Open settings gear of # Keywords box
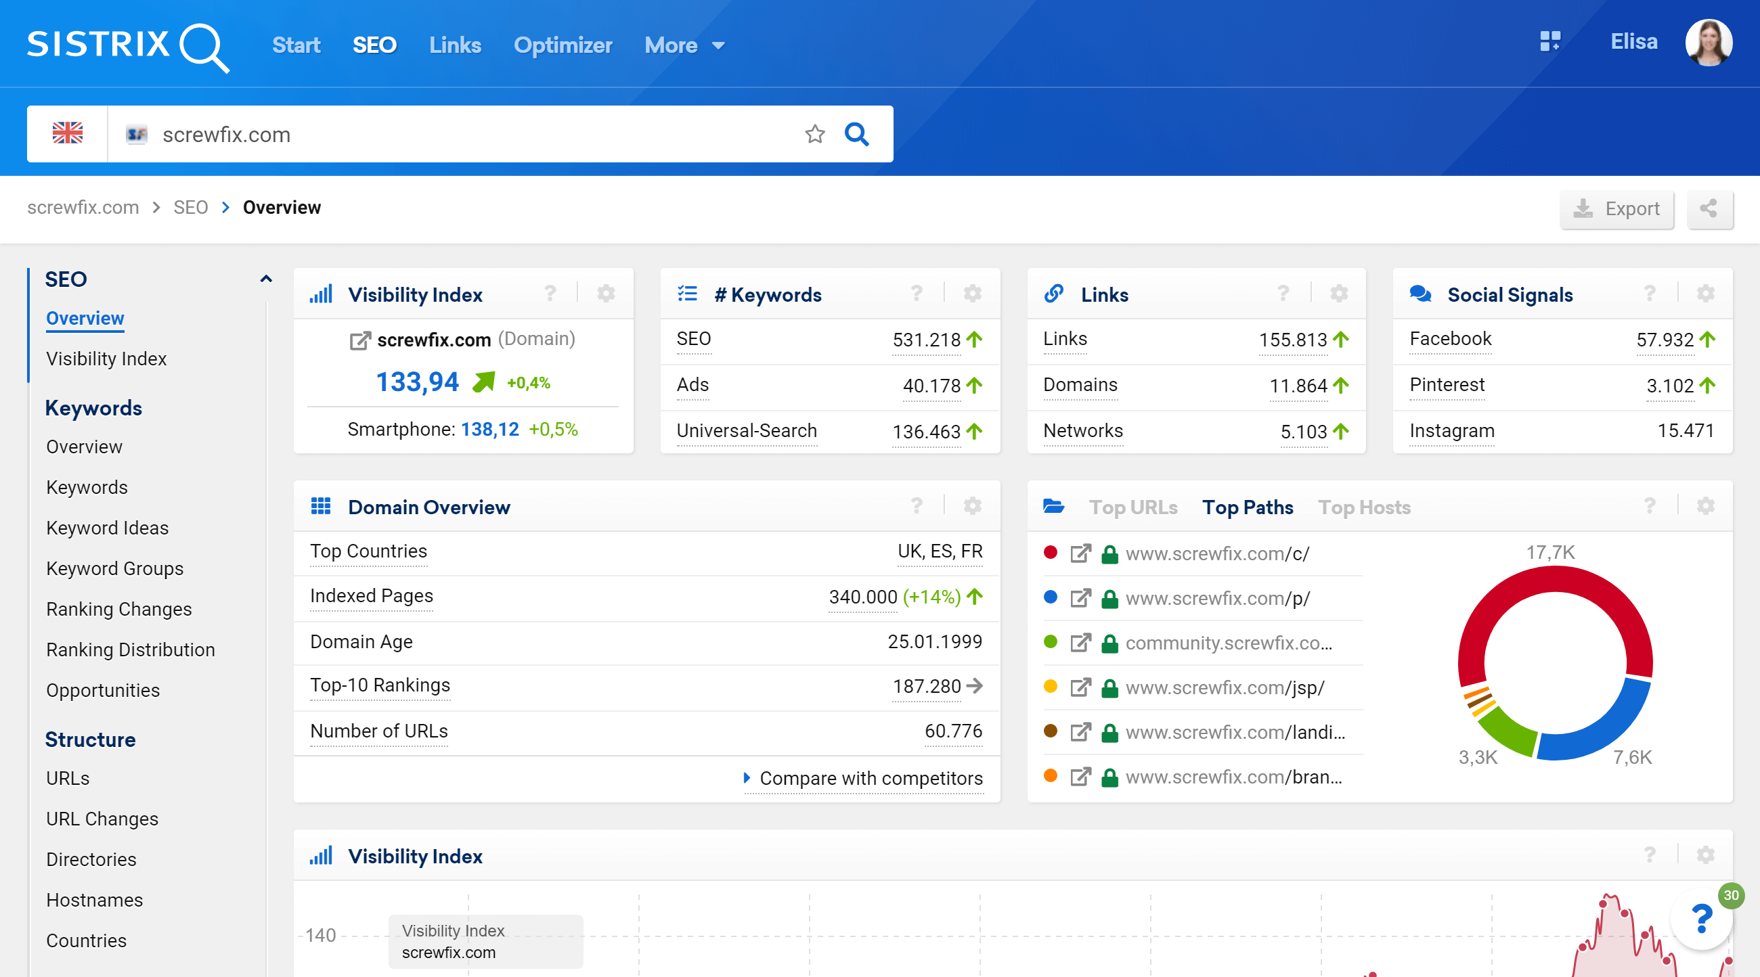Viewport: 1760px width, 977px height. point(972,294)
